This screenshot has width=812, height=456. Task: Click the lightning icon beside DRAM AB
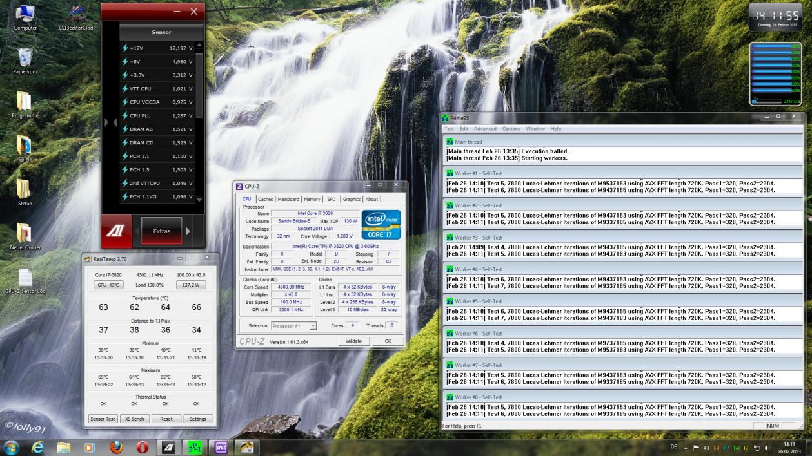pyautogui.click(x=125, y=129)
